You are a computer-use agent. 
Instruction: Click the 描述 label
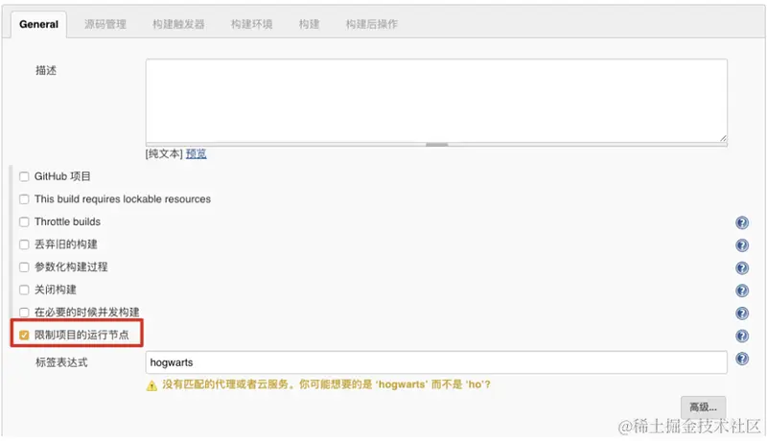[46, 70]
